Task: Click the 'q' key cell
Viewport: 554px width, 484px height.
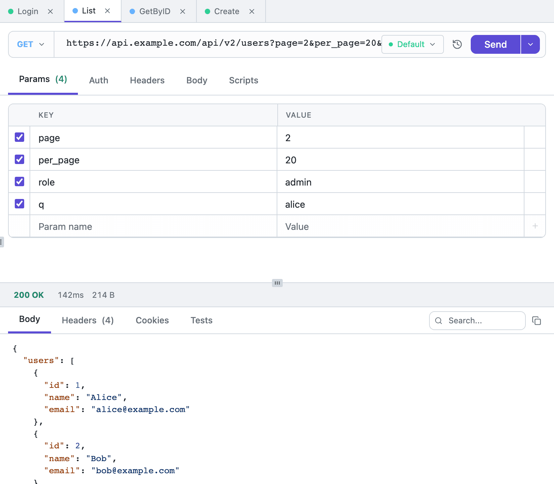Action: [x=153, y=204]
